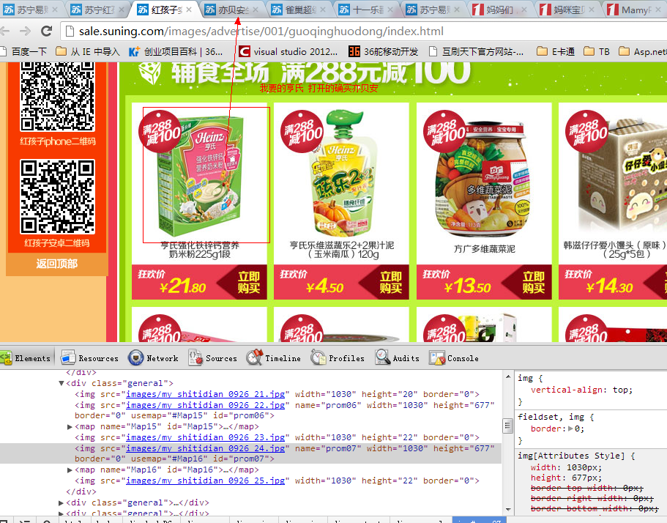This screenshot has height=523, width=667.
Task: Click 立即购买 for the ¥13.50 item
Action: [x=533, y=282]
